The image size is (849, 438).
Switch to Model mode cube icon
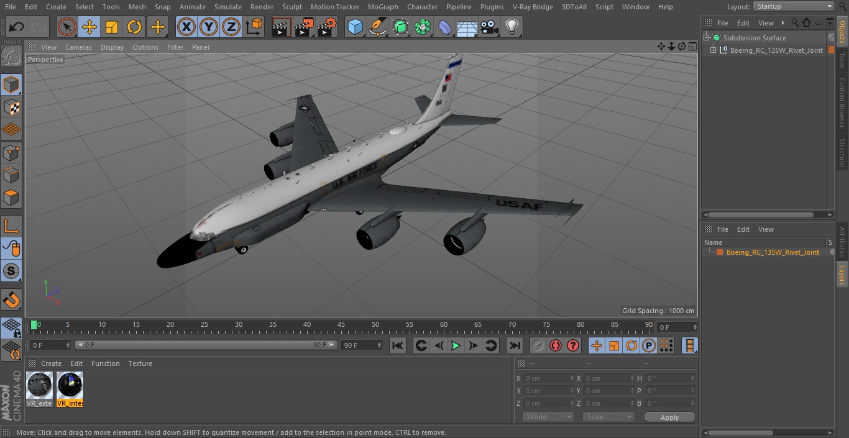pyautogui.click(x=11, y=84)
